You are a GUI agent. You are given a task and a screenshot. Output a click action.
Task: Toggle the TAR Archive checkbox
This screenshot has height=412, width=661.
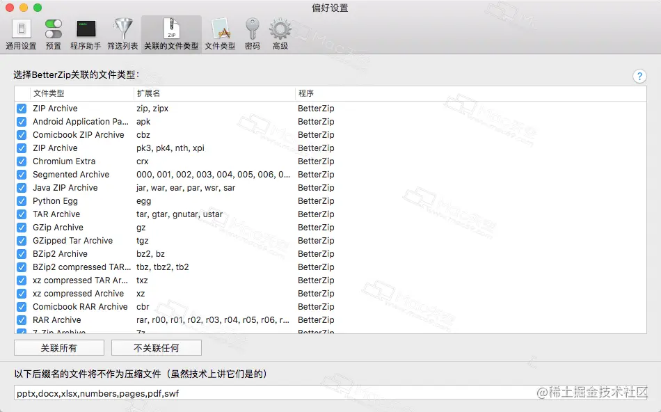[x=22, y=214]
